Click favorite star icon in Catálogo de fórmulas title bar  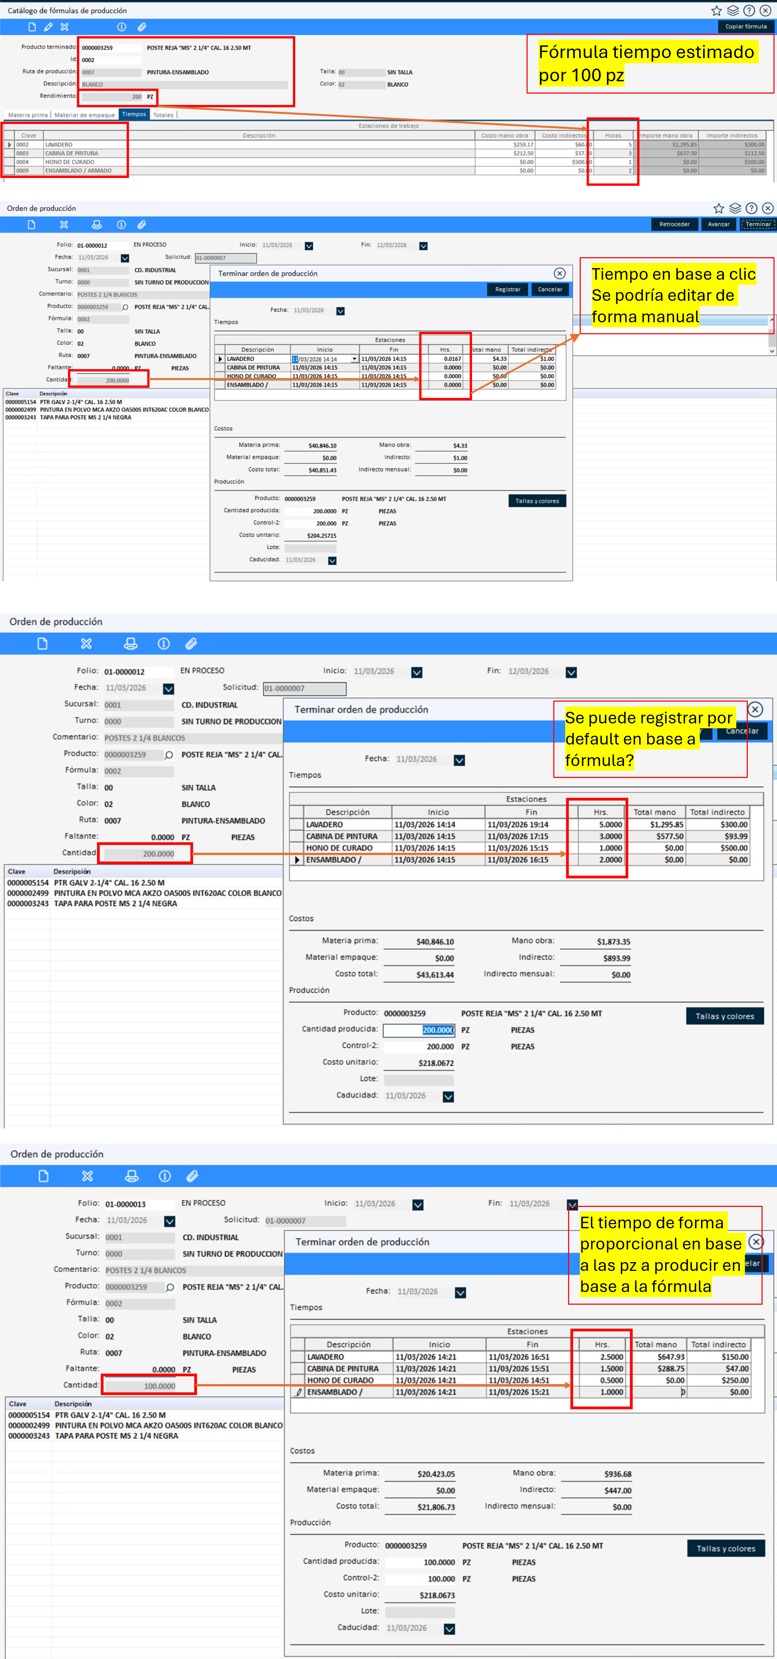[716, 10]
